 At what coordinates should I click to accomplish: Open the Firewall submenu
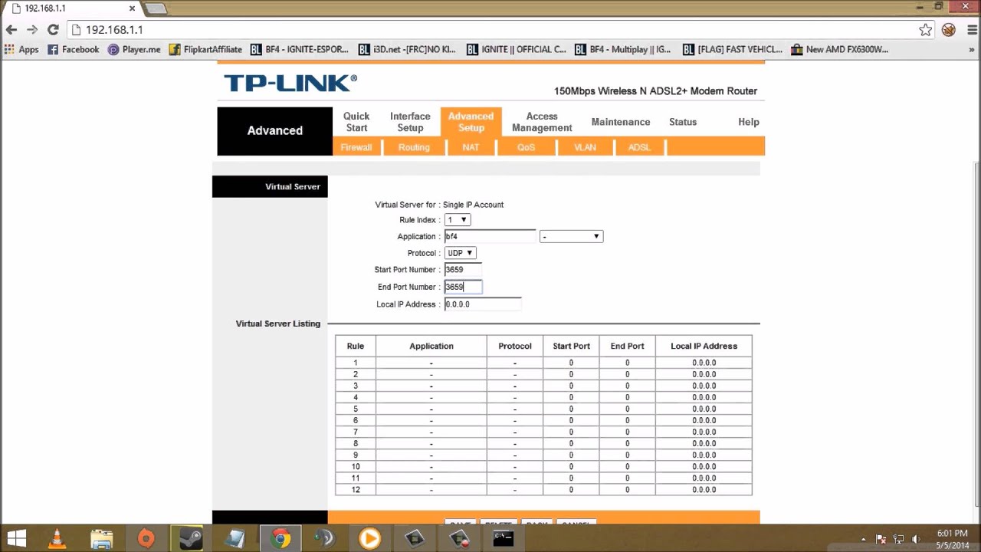tap(356, 147)
